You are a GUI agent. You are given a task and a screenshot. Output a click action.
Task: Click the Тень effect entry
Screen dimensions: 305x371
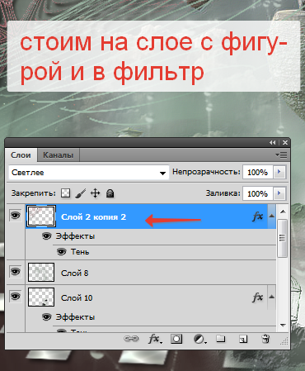point(80,252)
